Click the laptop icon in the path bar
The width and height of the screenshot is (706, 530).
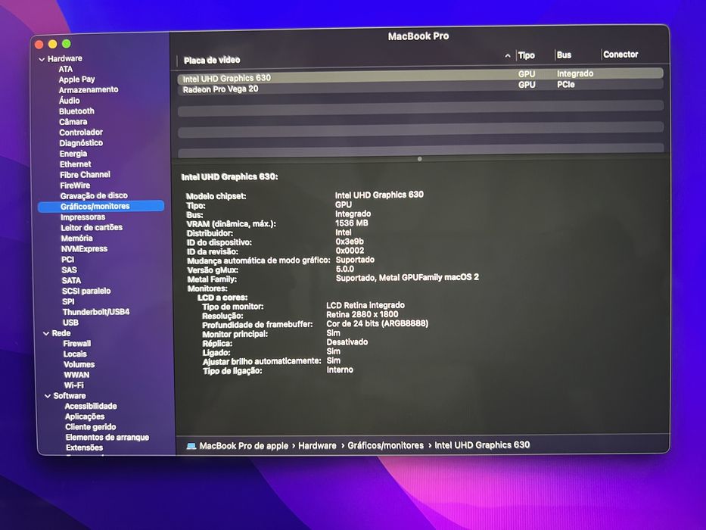[x=191, y=446]
